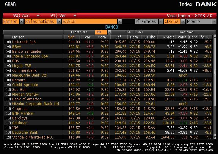Open the 90) Acc menu
The width and height of the screenshot is (218, 154).
coord(21,15)
